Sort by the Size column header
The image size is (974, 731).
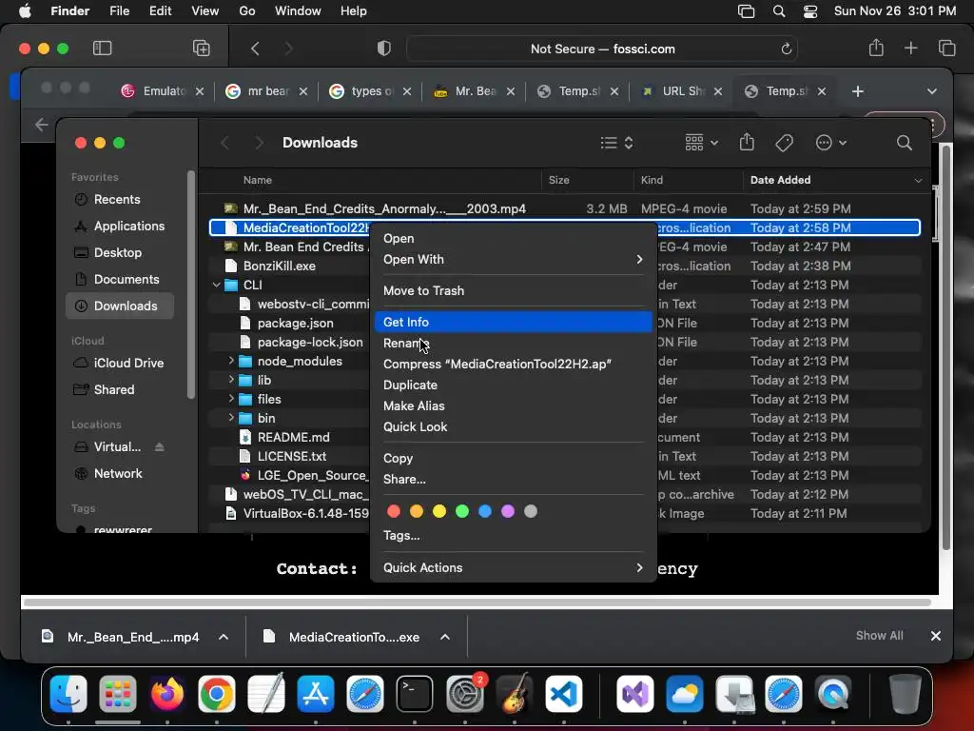[587, 180]
